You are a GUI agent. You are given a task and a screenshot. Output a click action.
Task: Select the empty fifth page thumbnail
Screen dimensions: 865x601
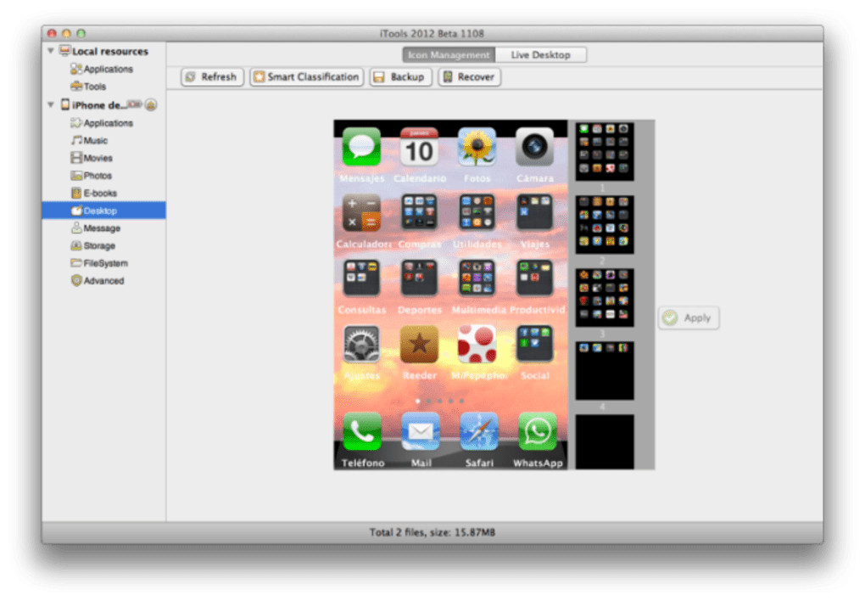[605, 442]
